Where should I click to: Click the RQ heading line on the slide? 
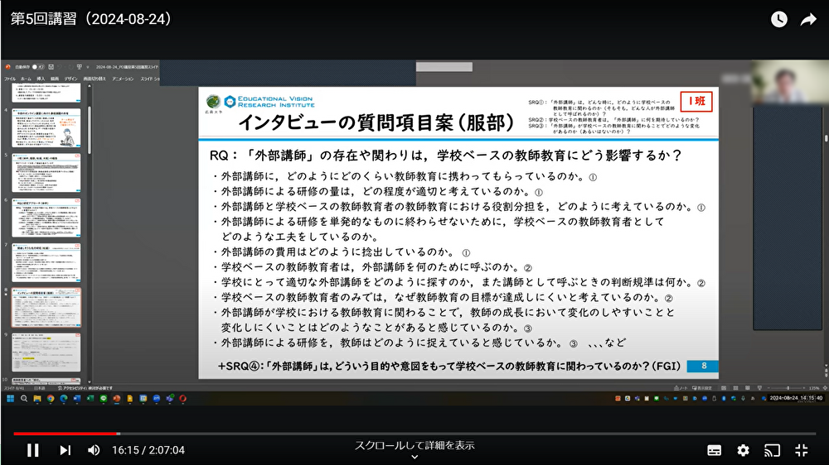click(446, 156)
